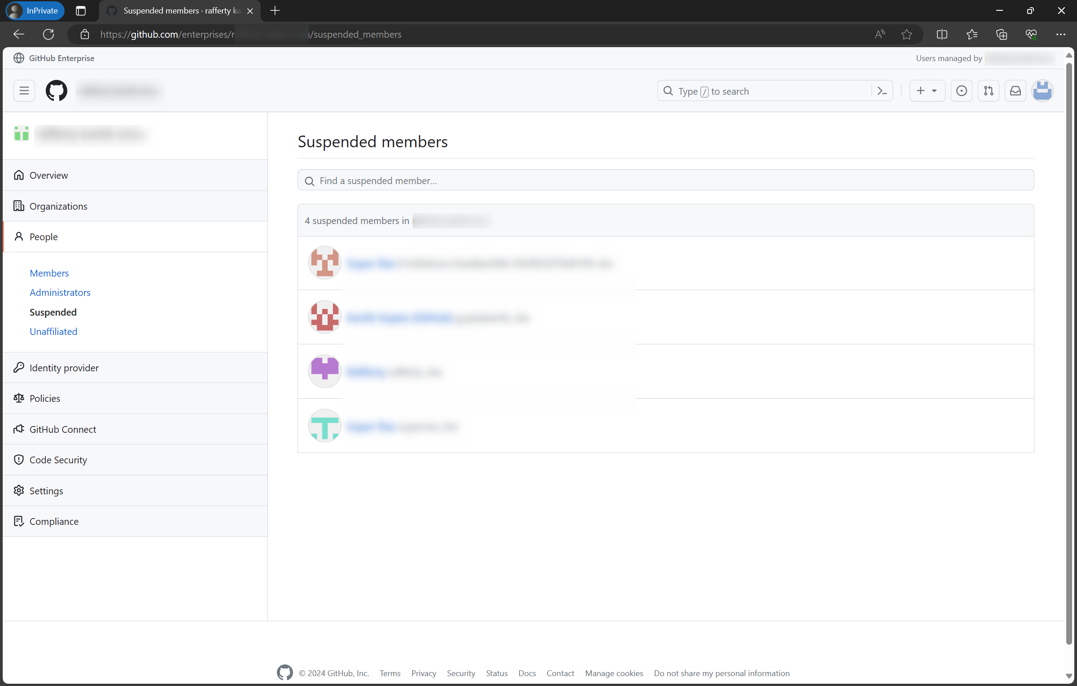Toggle browser split screen icon
The width and height of the screenshot is (1077, 686).
pyautogui.click(x=942, y=35)
